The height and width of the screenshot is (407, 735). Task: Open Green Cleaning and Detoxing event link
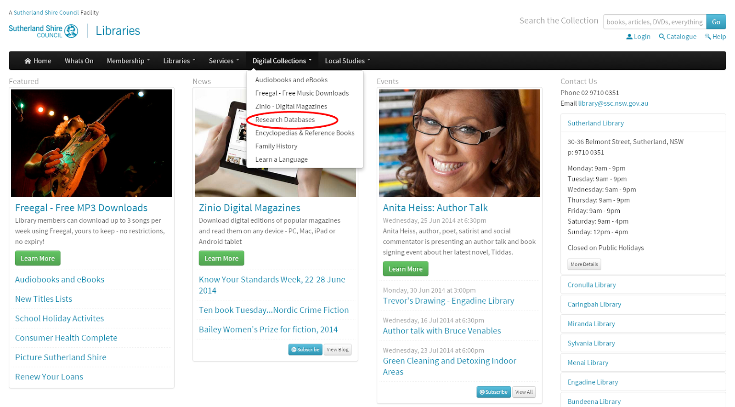(450, 366)
